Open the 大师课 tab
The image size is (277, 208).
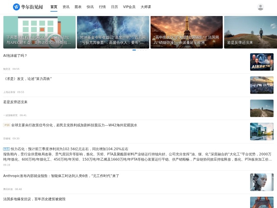tap(146, 7)
